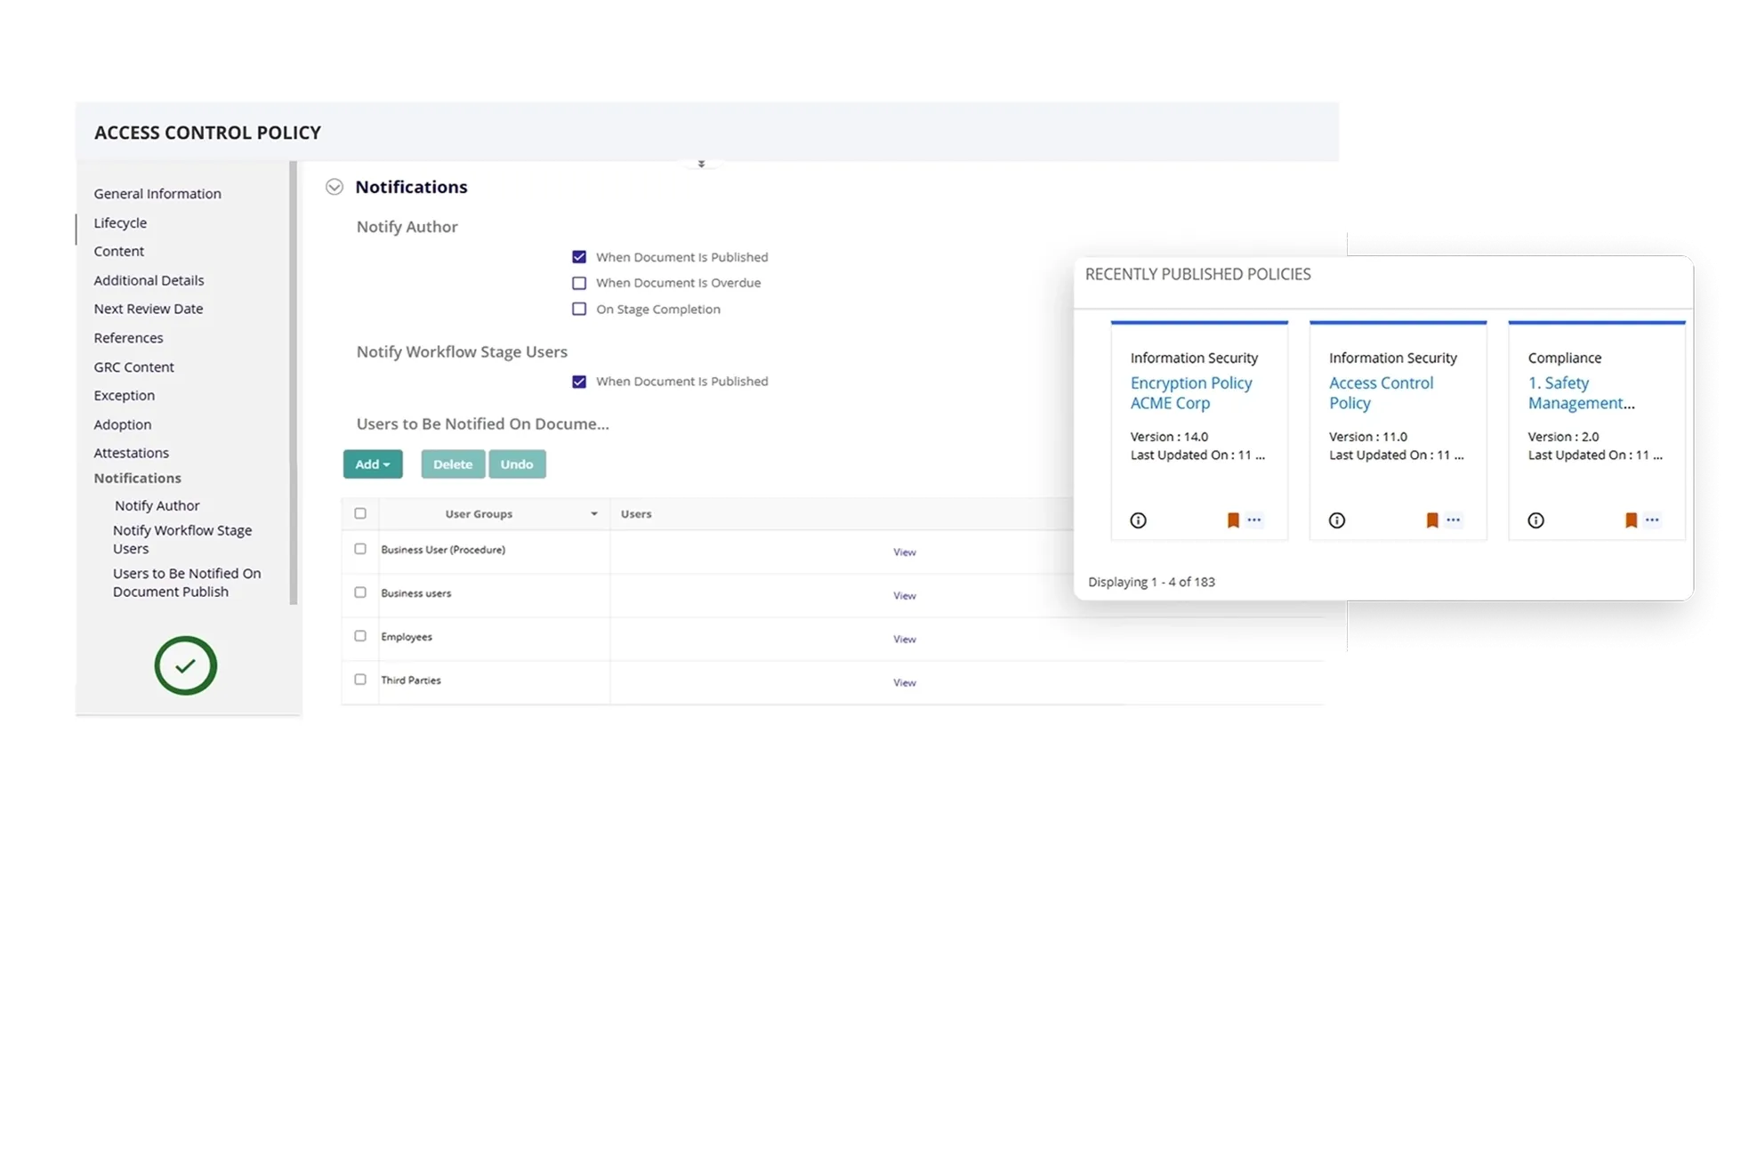Select the Business users row checkbox

click(x=360, y=592)
